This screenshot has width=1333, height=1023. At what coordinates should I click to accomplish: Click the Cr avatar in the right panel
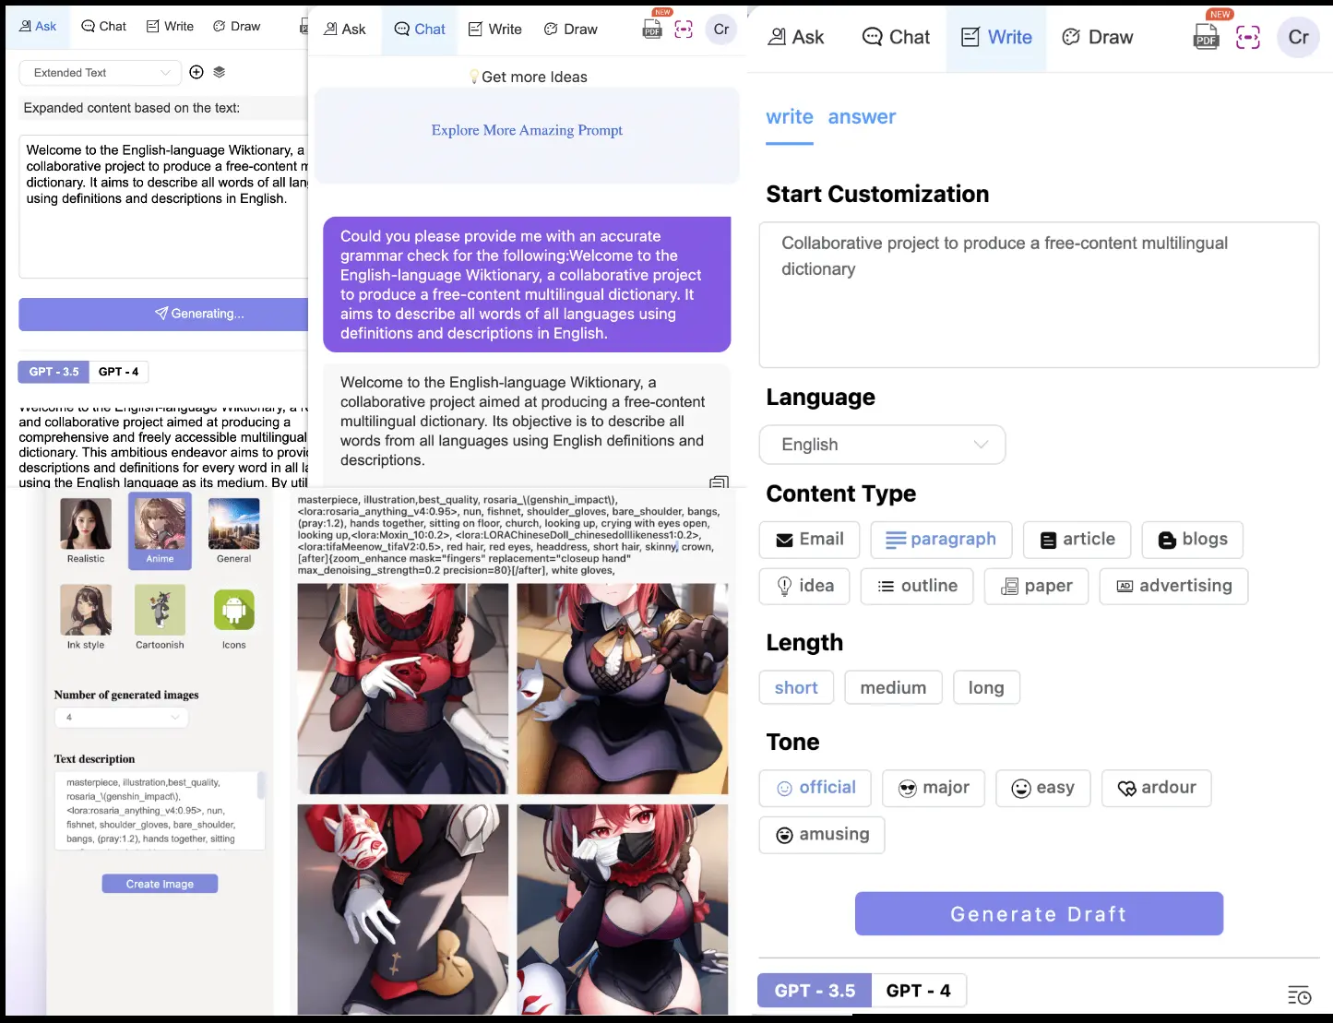(1298, 37)
